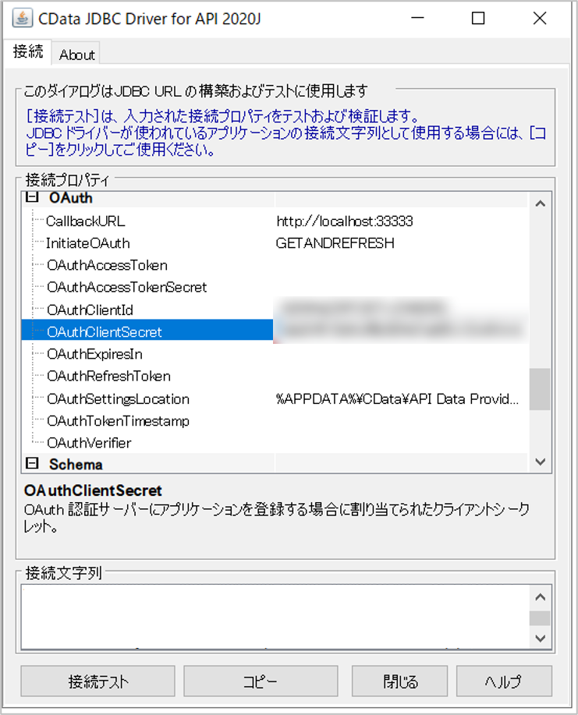Click connection string scroll down arrow
Screen dimensions: 578x715
coord(540,638)
